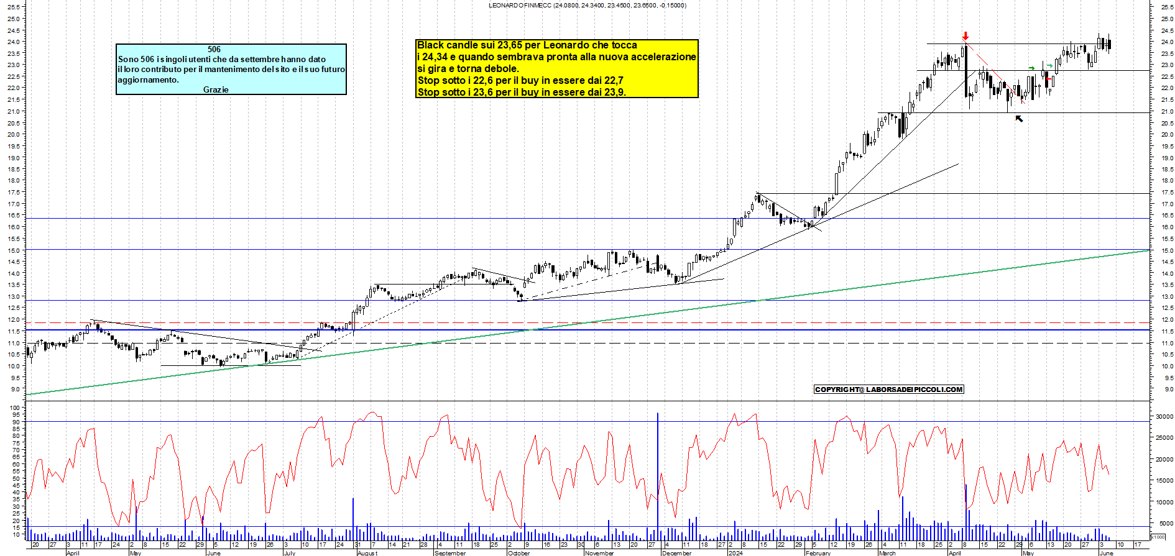1175x556 pixels.
Task: Click the 9.0 label on right price axis
Action: click(1169, 390)
